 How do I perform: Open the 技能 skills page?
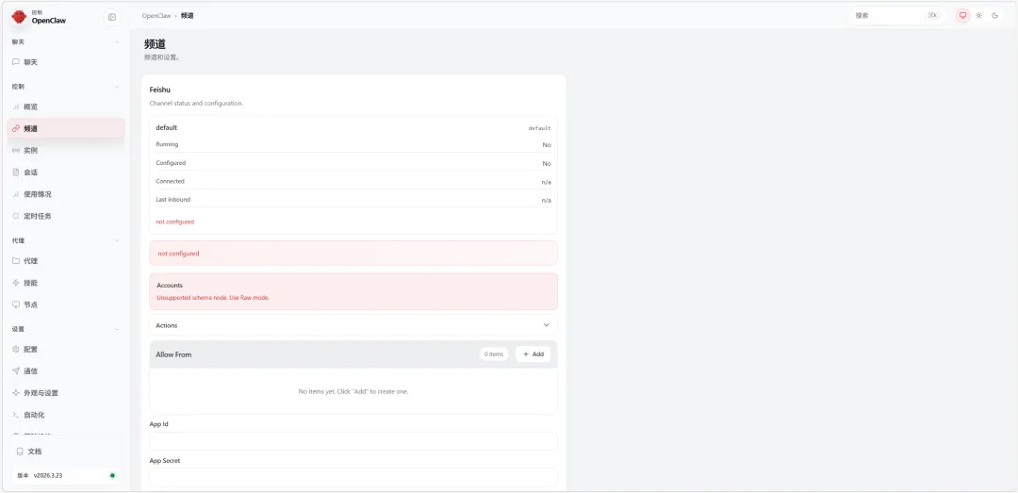66,283
